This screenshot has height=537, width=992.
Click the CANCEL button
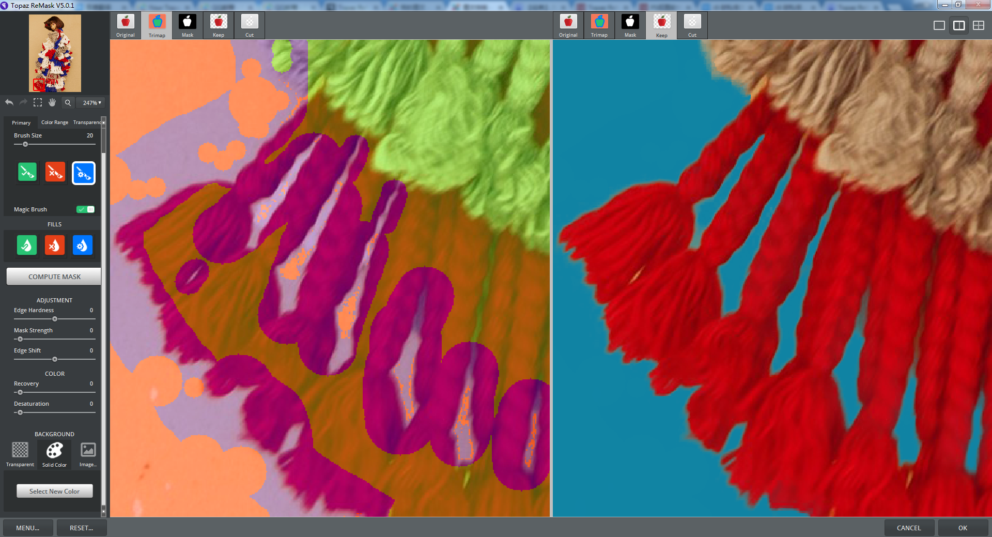pyautogui.click(x=909, y=528)
